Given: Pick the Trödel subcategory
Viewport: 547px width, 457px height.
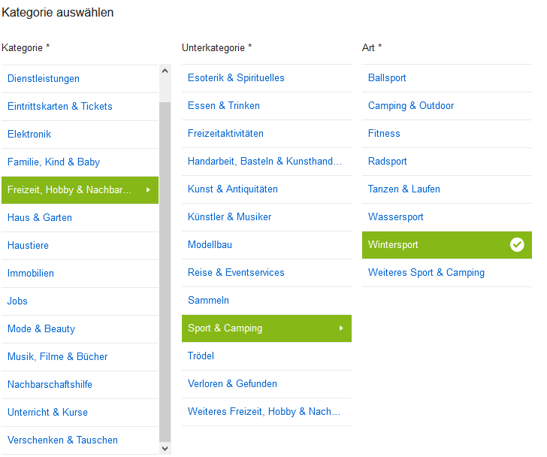Looking at the screenshot, I should coord(201,356).
